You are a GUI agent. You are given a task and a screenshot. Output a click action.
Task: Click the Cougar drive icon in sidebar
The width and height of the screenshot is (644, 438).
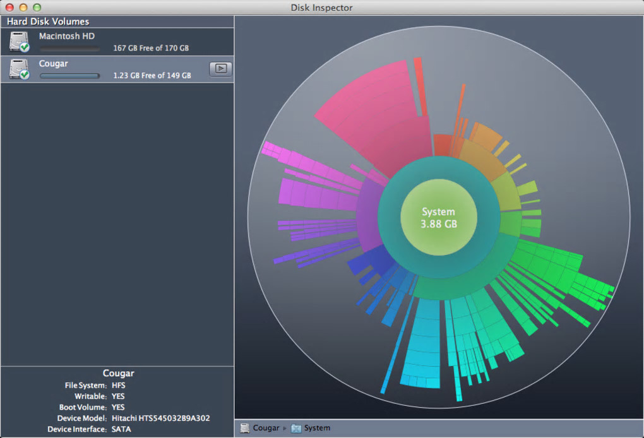20,69
